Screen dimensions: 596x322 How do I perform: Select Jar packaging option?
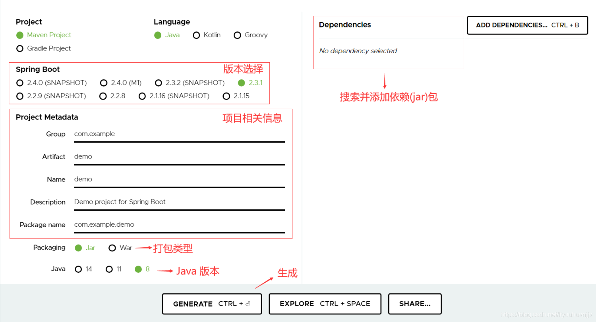coord(85,248)
